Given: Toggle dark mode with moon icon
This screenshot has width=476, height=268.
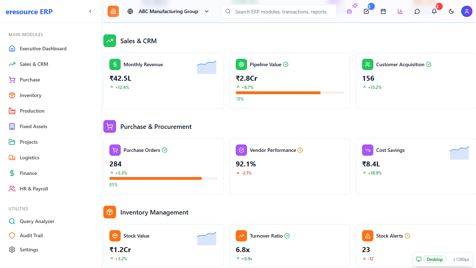Looking at the screenshot, I should (451, 11).
